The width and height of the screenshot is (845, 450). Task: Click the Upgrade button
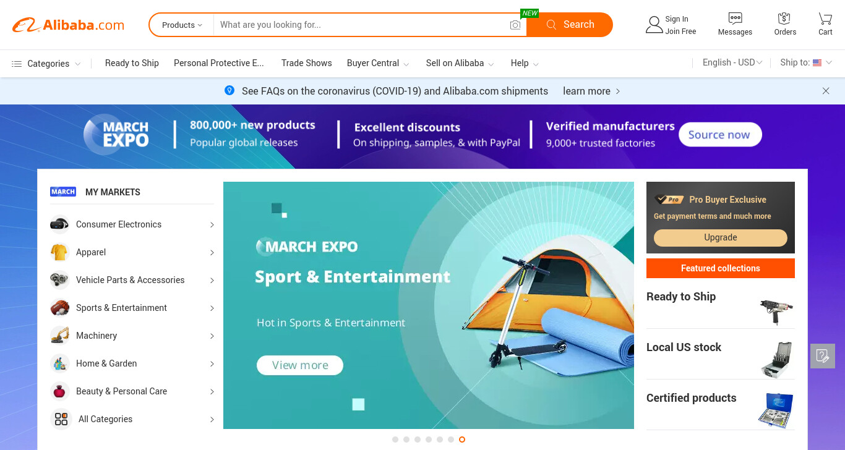point(721,237)
